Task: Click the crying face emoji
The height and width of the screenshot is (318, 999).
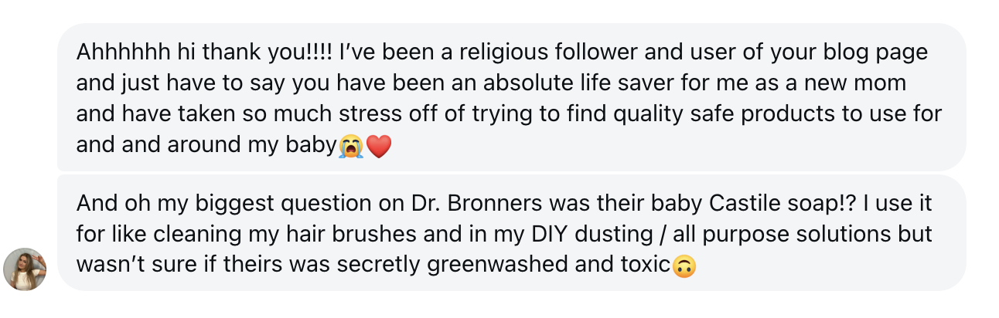Action: [x=350, y=146]
